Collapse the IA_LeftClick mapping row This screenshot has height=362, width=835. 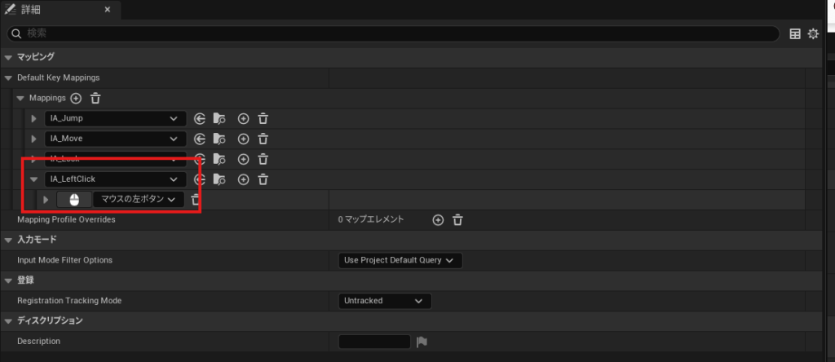(x=34, y=179)
